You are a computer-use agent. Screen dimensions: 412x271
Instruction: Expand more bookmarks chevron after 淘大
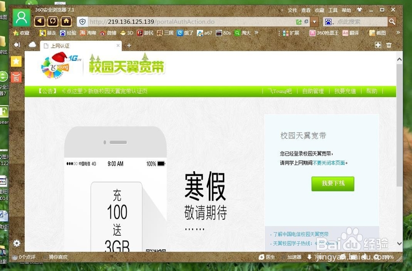[256, 33]
